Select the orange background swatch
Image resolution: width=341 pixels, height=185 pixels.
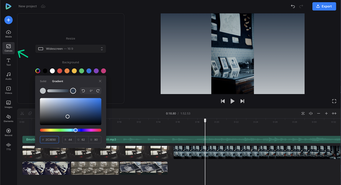(67, 71)
